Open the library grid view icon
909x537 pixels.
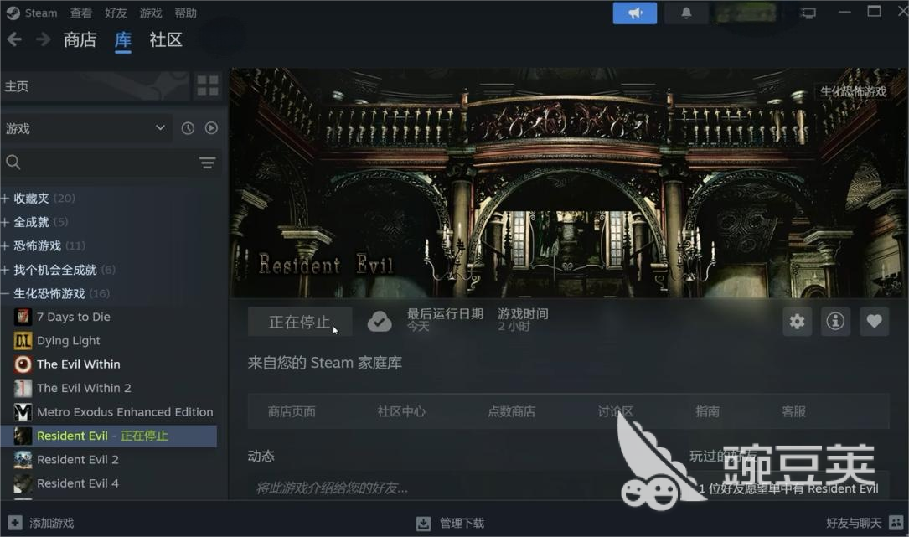(208, 85)
